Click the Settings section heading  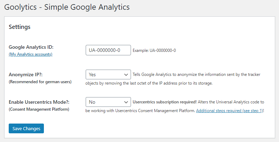tap(20, 27)
